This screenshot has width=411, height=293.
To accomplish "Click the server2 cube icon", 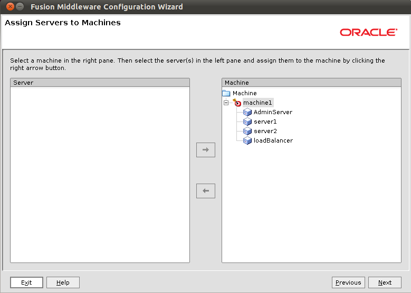I will (247, 131).
